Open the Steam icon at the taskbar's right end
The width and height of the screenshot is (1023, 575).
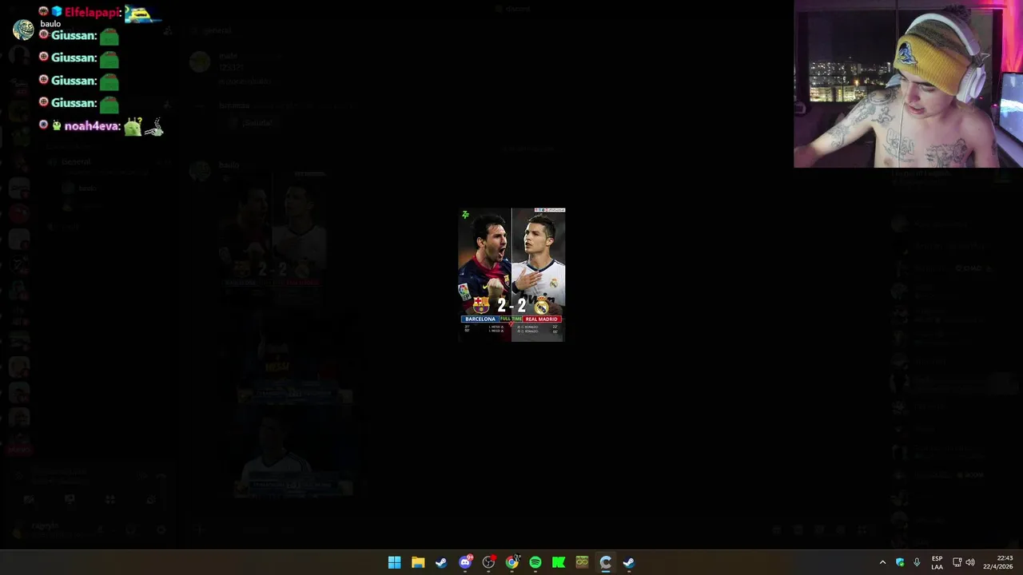[629, 562]
